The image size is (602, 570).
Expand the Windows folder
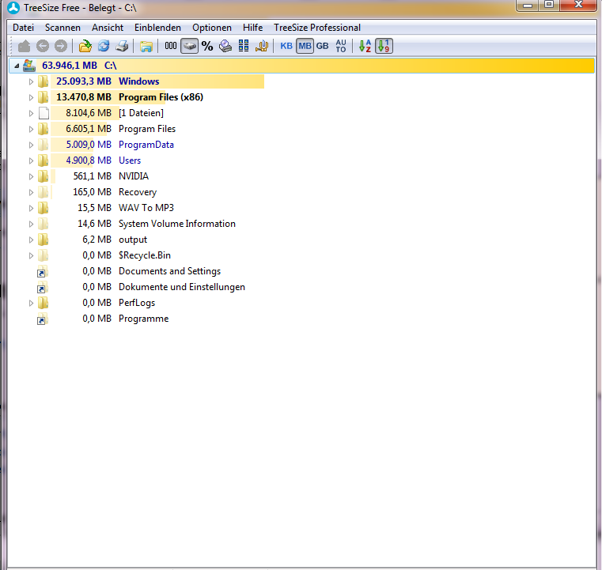[31, 81]
